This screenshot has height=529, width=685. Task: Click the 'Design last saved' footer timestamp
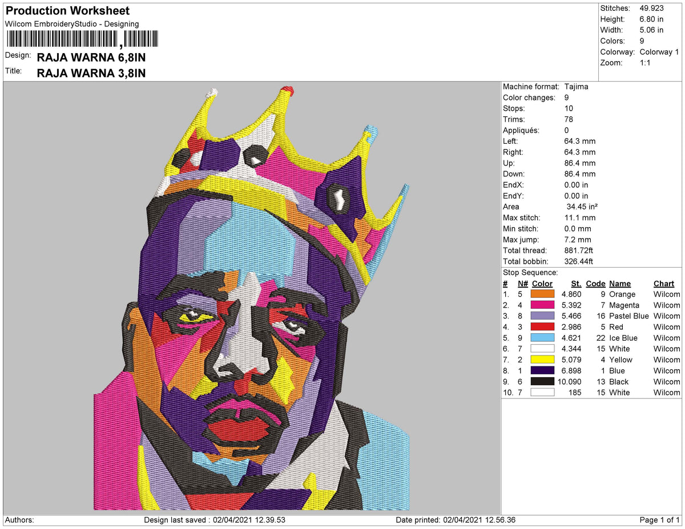point(215,520)
